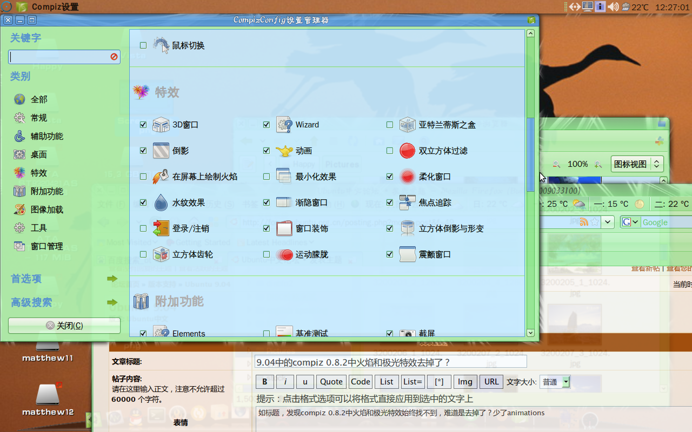The width and height of the screenshot is (692, 432).
Task: Open the 窗口装饰 plugin icon
Action: [284, 228]
